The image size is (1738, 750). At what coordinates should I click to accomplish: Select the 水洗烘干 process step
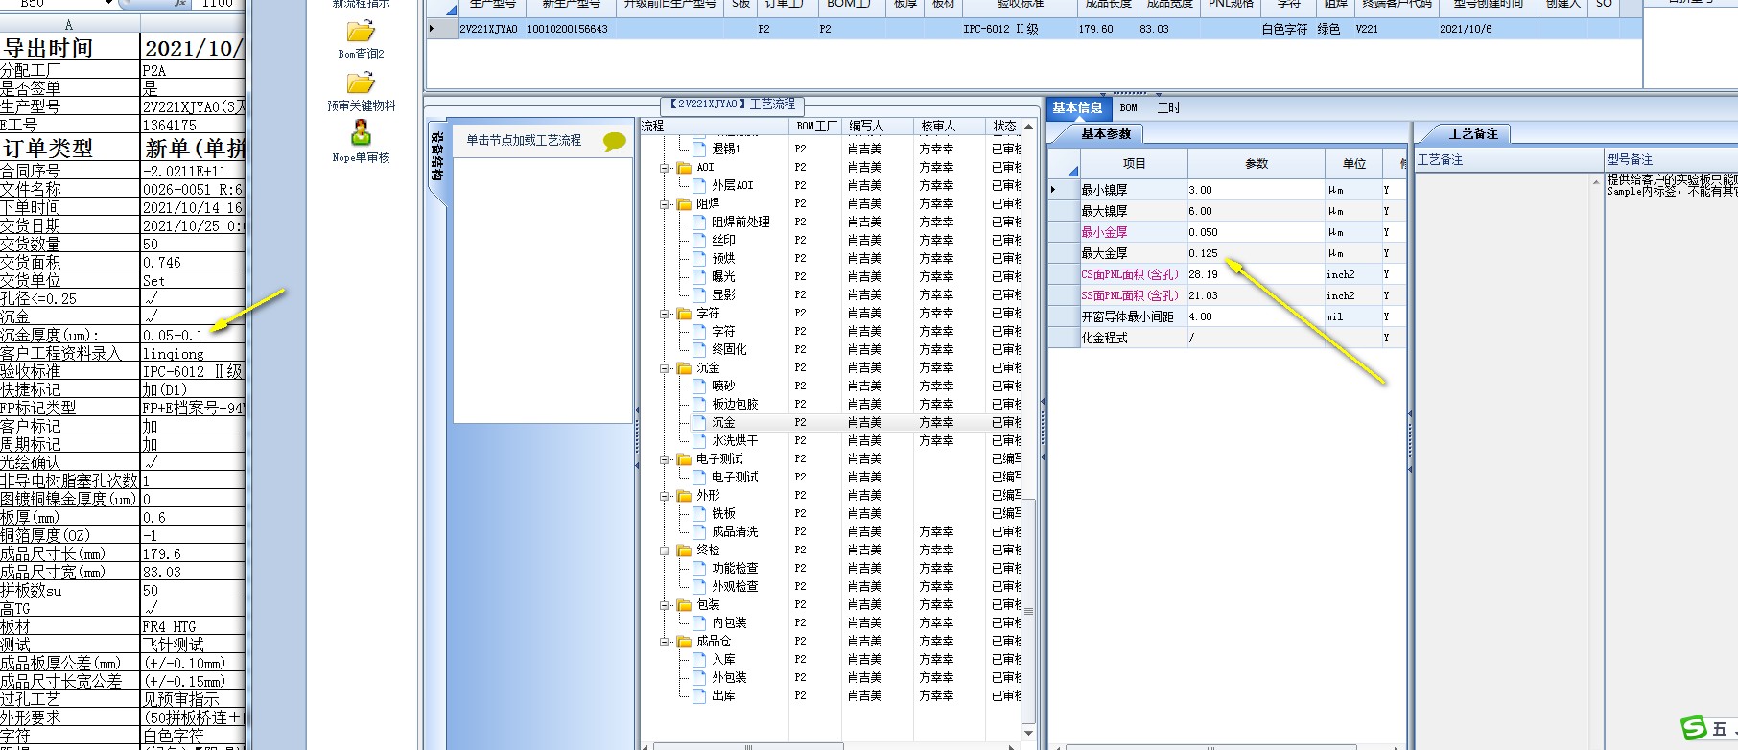(x=735, y=440)
